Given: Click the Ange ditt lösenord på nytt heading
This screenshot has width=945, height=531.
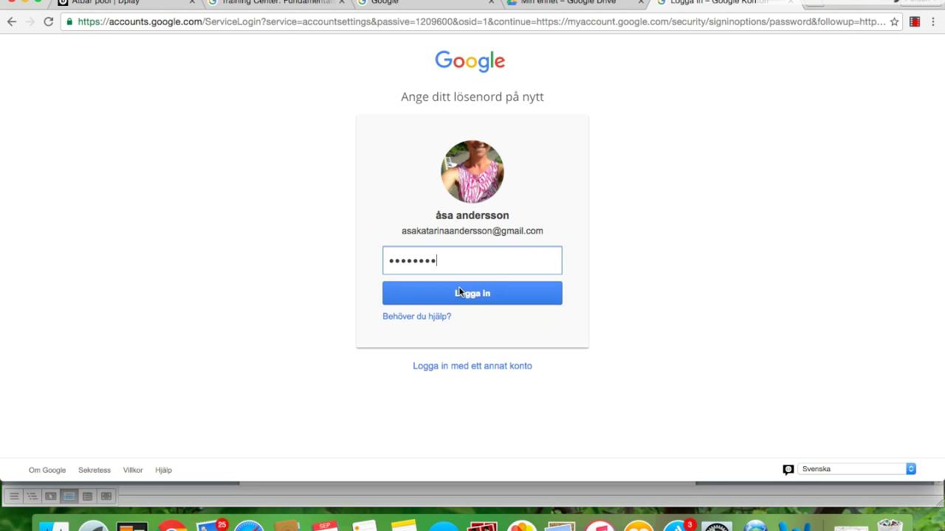Looking at the screenshot, I should point(472,97).
